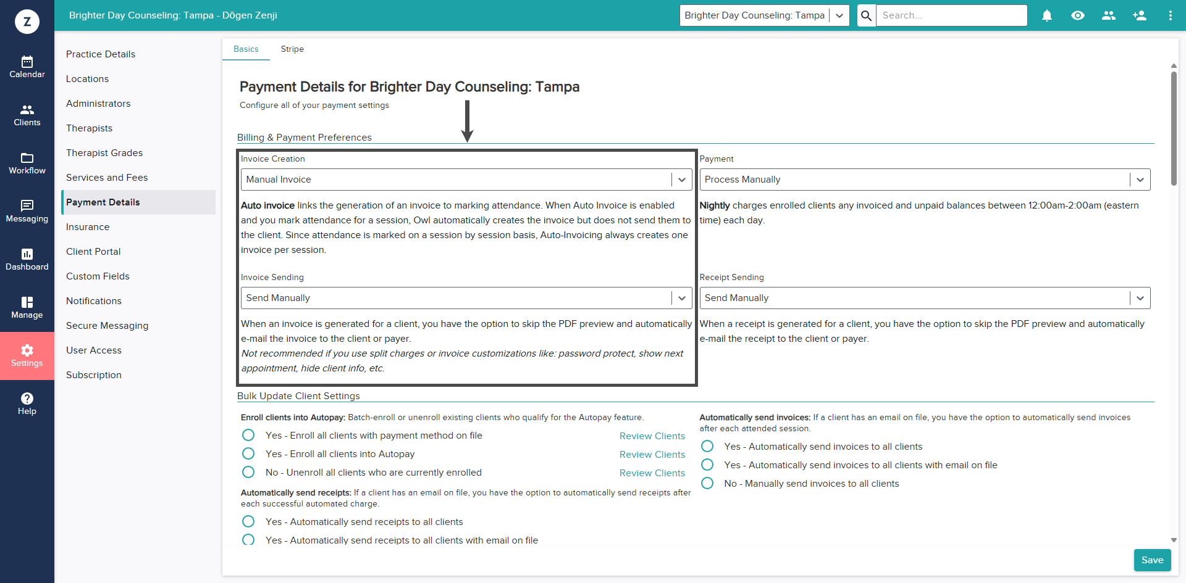Switch to the Stripe tab
This screenshot has height=583, width=1186.
(x=292, y=49)
